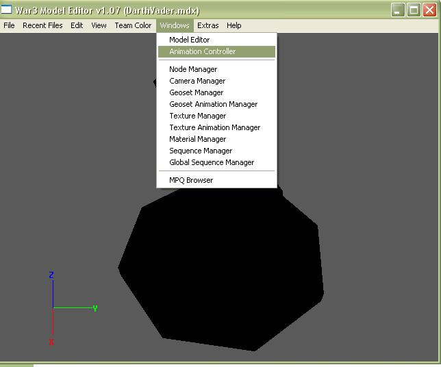Maximize the War3 Model Editor window

414,10
